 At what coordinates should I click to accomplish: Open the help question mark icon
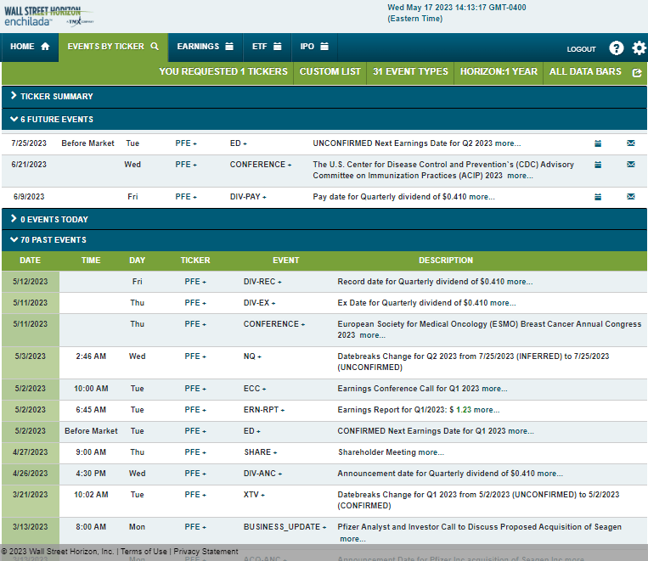click(617, 48)
